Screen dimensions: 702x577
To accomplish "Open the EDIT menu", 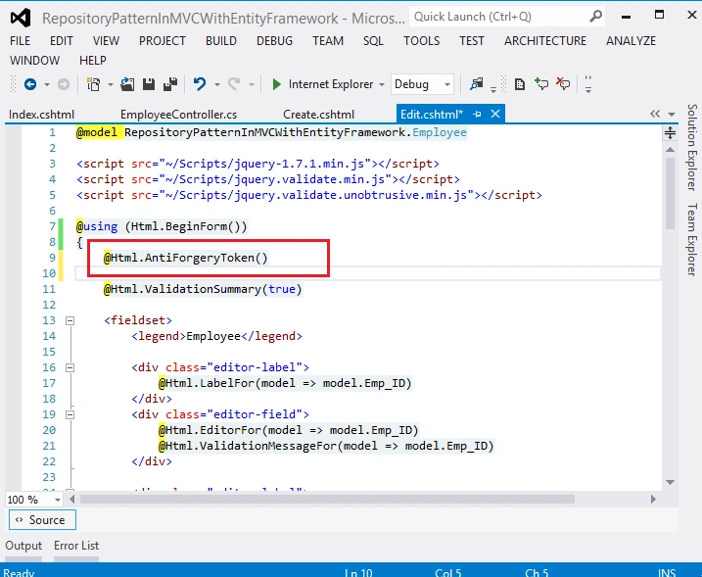I will pyautogui.click(x=62, y=41).
